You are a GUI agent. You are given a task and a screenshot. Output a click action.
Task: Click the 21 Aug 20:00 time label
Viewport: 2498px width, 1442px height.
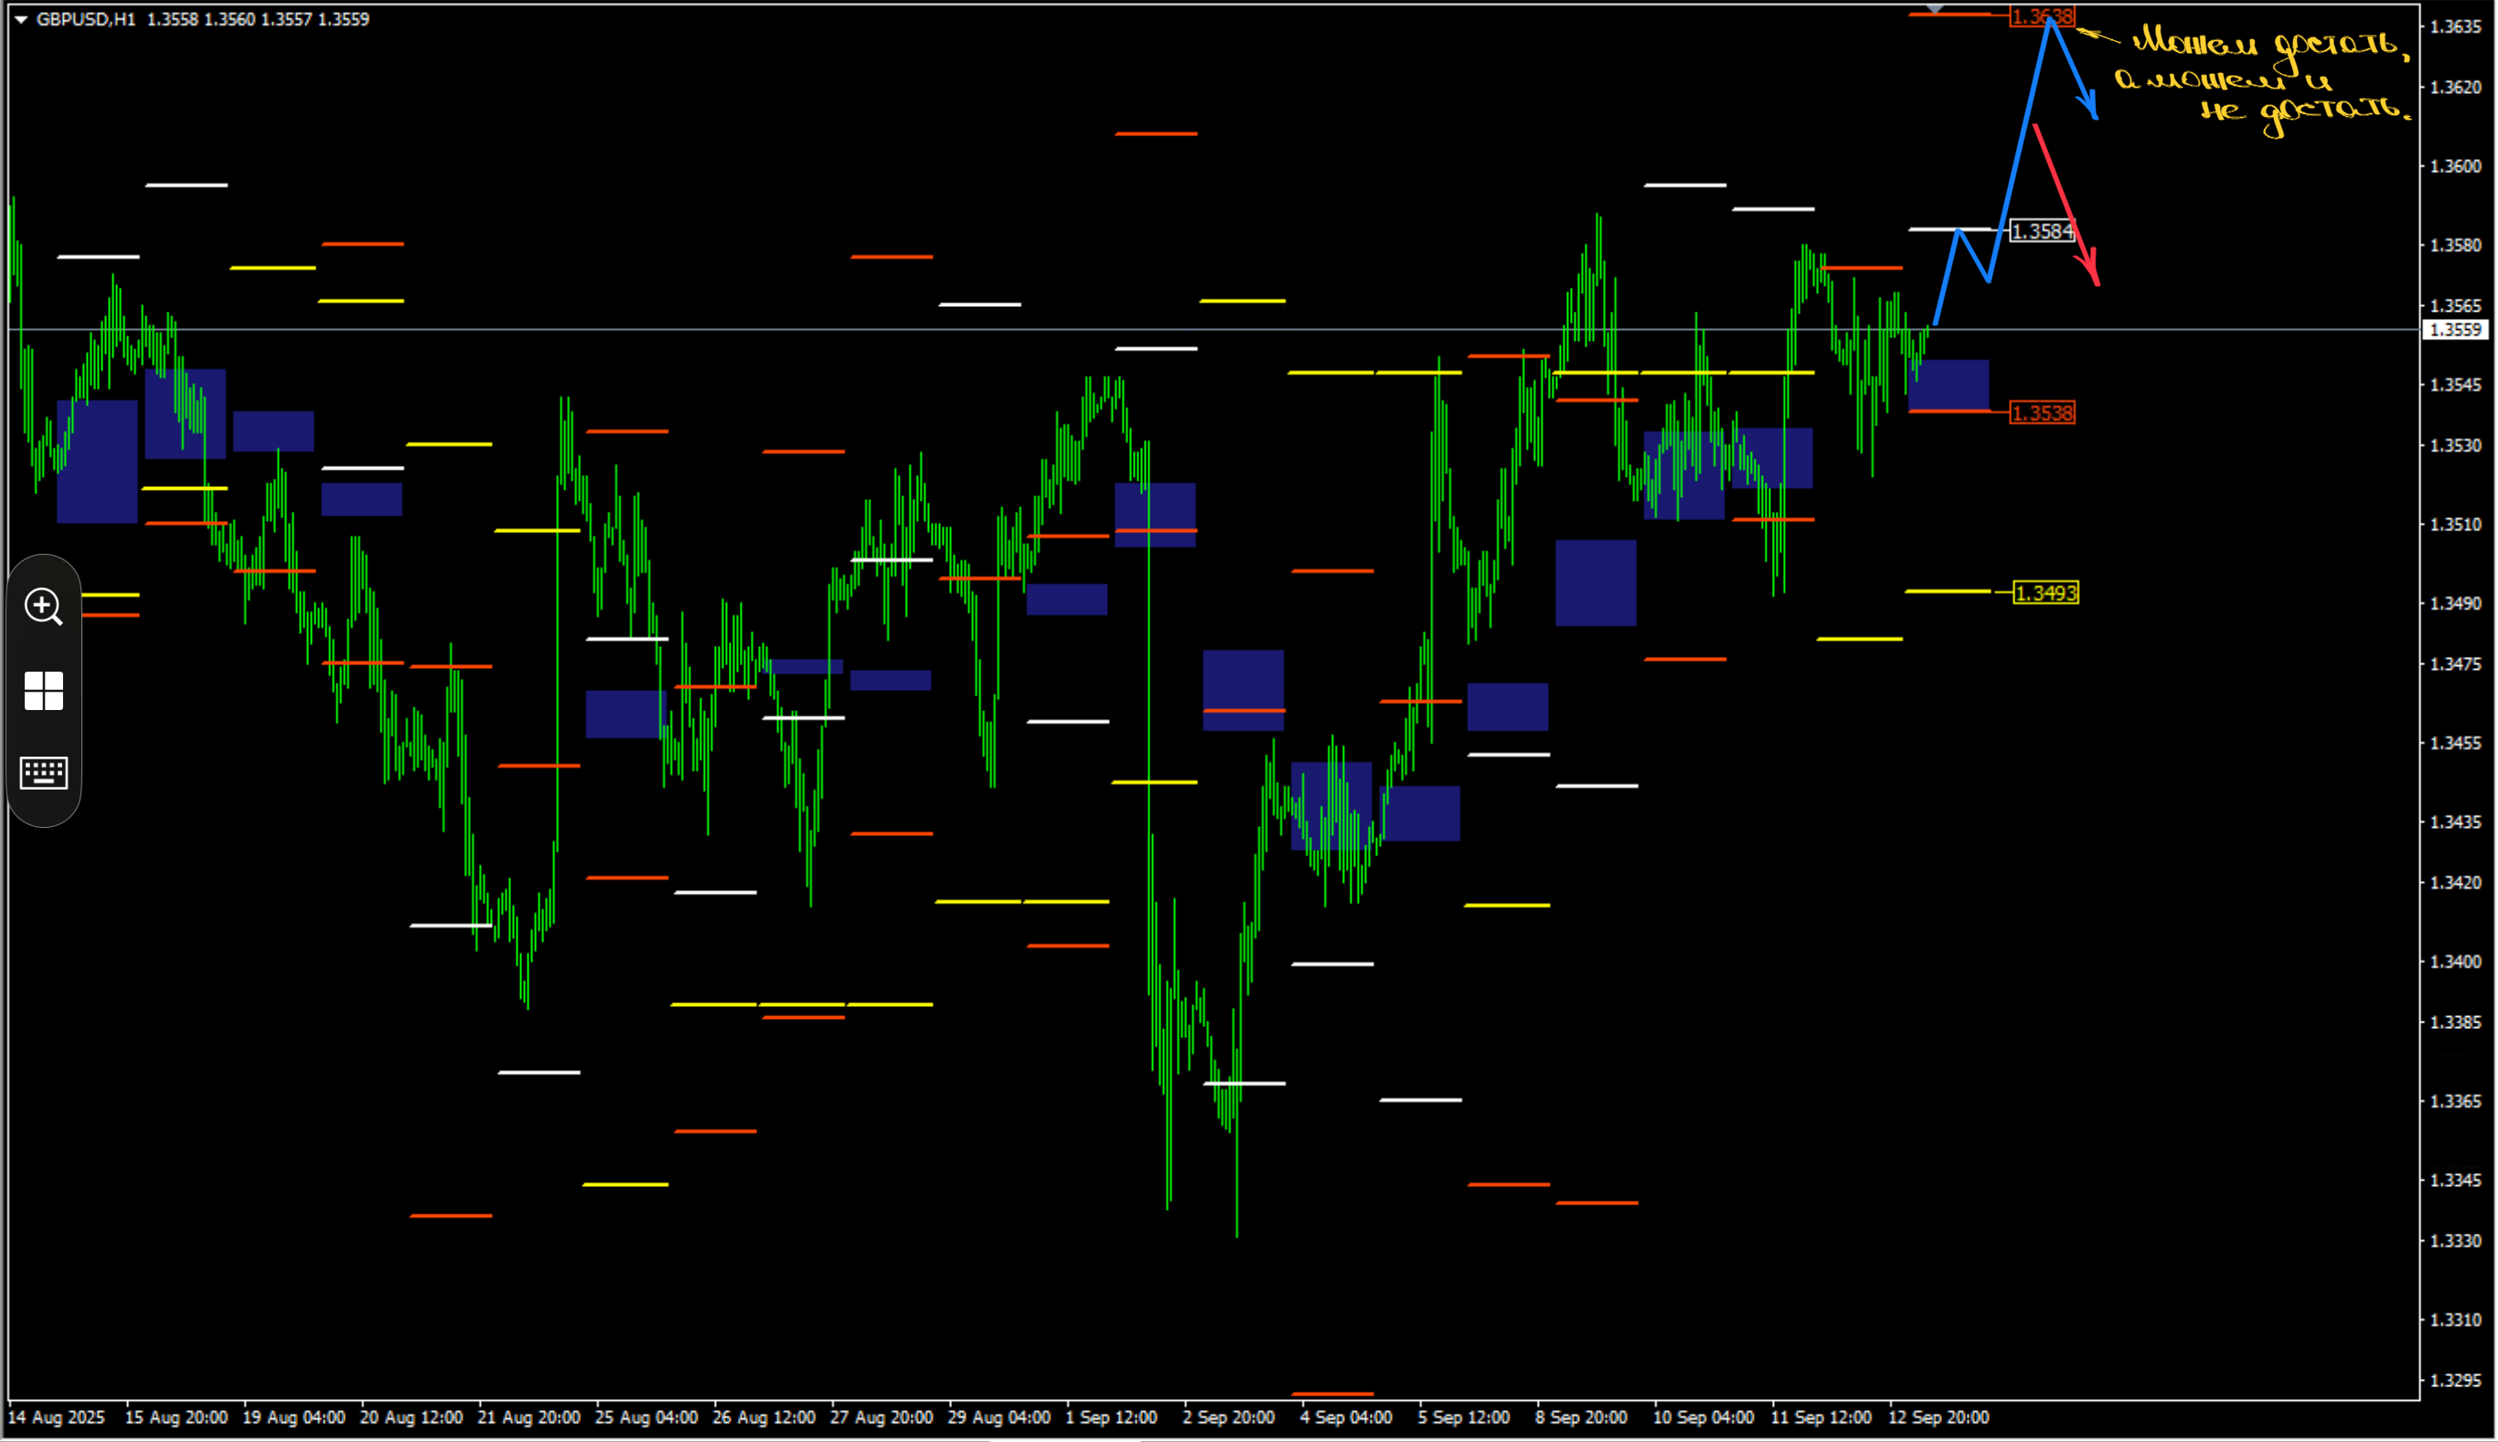[x=528, y=1417]
